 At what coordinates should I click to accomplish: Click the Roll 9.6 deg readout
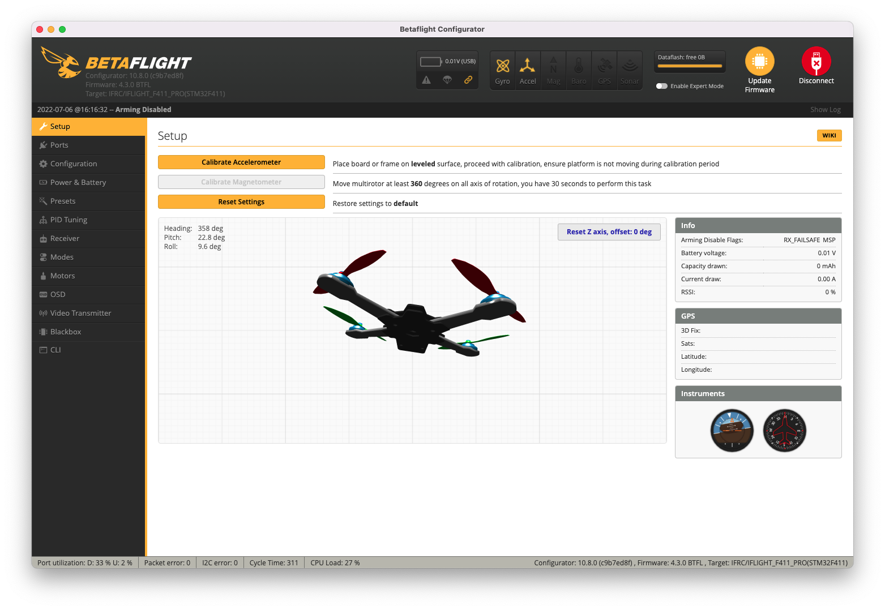[193, 247]
